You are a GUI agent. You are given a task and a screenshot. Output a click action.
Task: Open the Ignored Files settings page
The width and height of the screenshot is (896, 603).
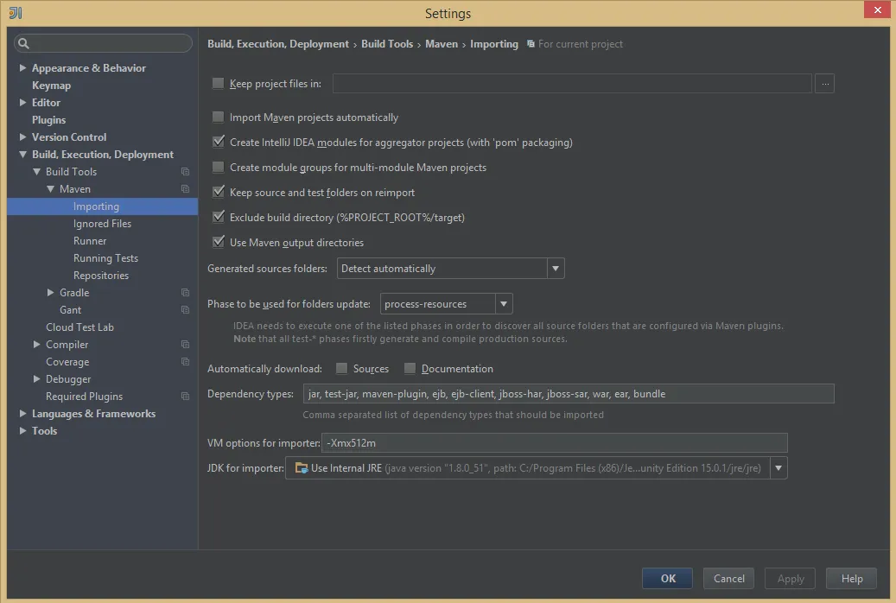102,224
